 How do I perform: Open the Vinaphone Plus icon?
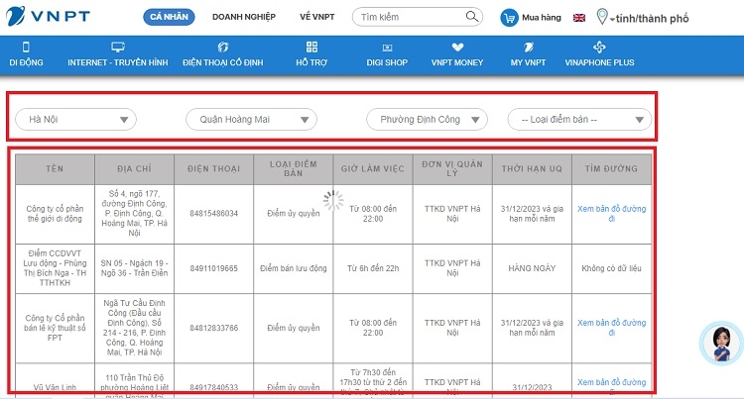tap(599, 47)
